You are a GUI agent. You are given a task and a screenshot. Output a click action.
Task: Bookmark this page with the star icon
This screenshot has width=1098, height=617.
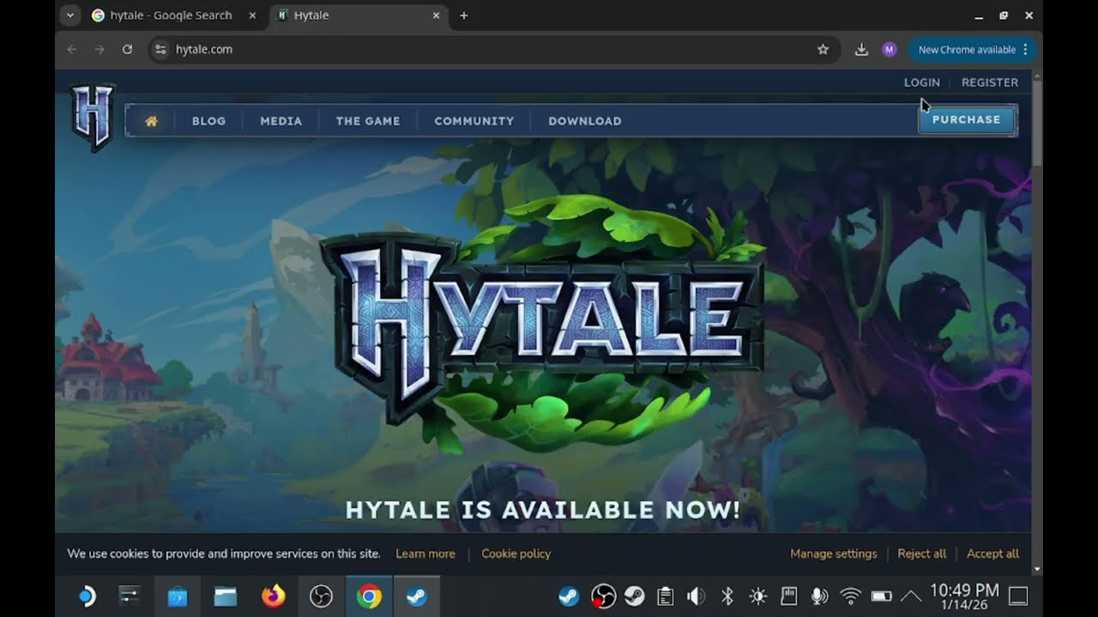pos(823,50)
